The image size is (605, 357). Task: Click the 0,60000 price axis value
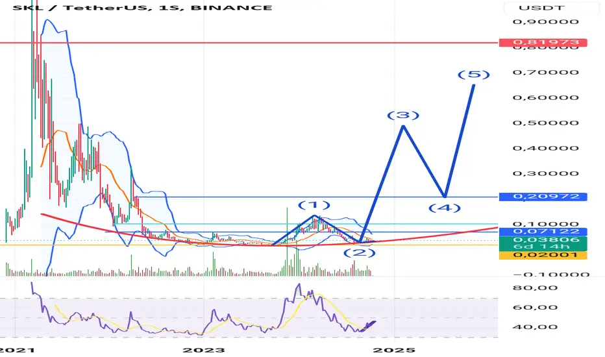pos(545,97)
